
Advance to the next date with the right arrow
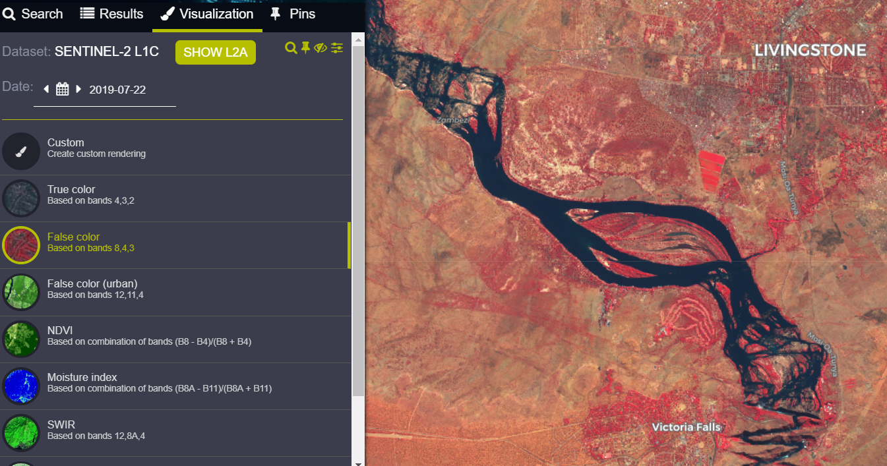pos(78,88)
